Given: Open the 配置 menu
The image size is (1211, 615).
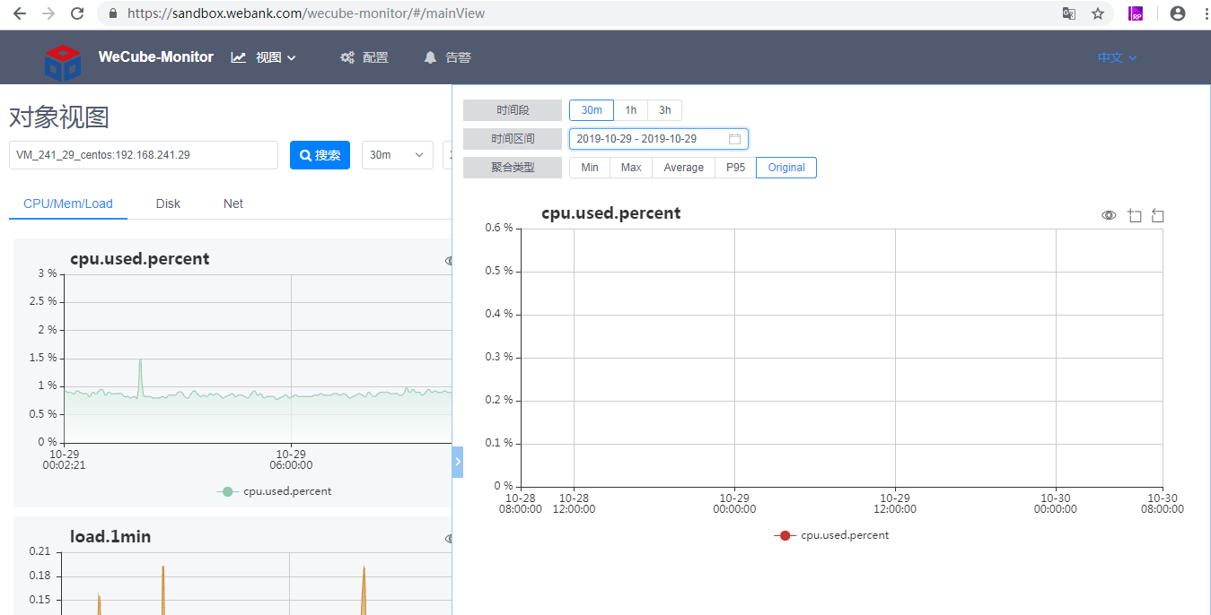Looking at the screenshot, I should coord(364,57).
